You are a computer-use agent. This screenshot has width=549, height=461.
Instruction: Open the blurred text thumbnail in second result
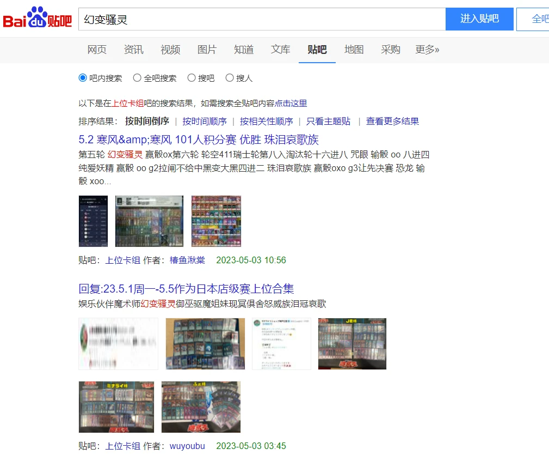(x=119, y=344)
